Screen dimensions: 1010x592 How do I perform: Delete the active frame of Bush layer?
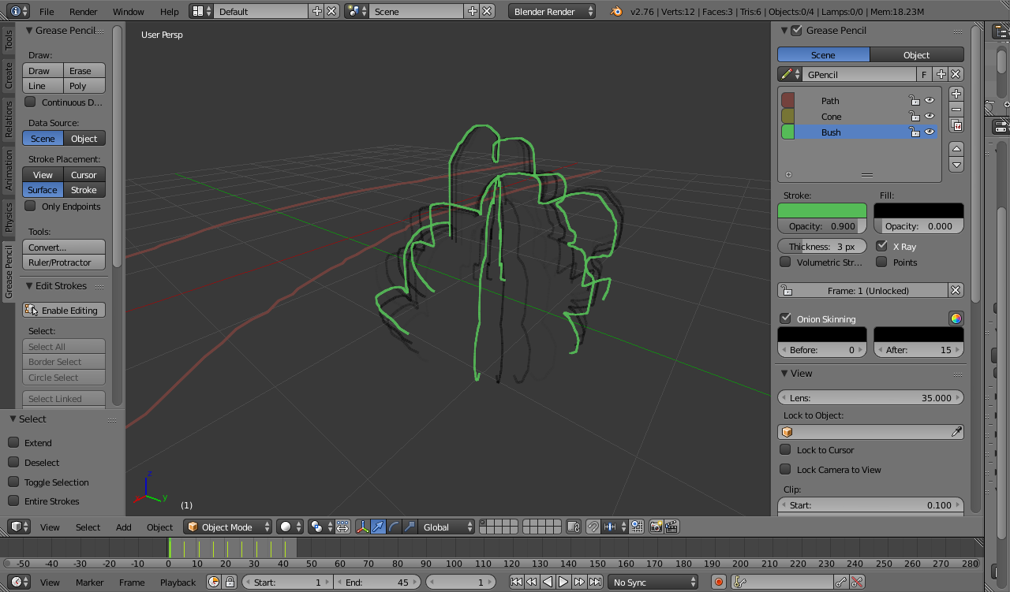[x=956, y=290]
